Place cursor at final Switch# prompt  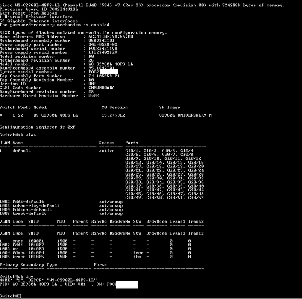click(x=20, y=296)
